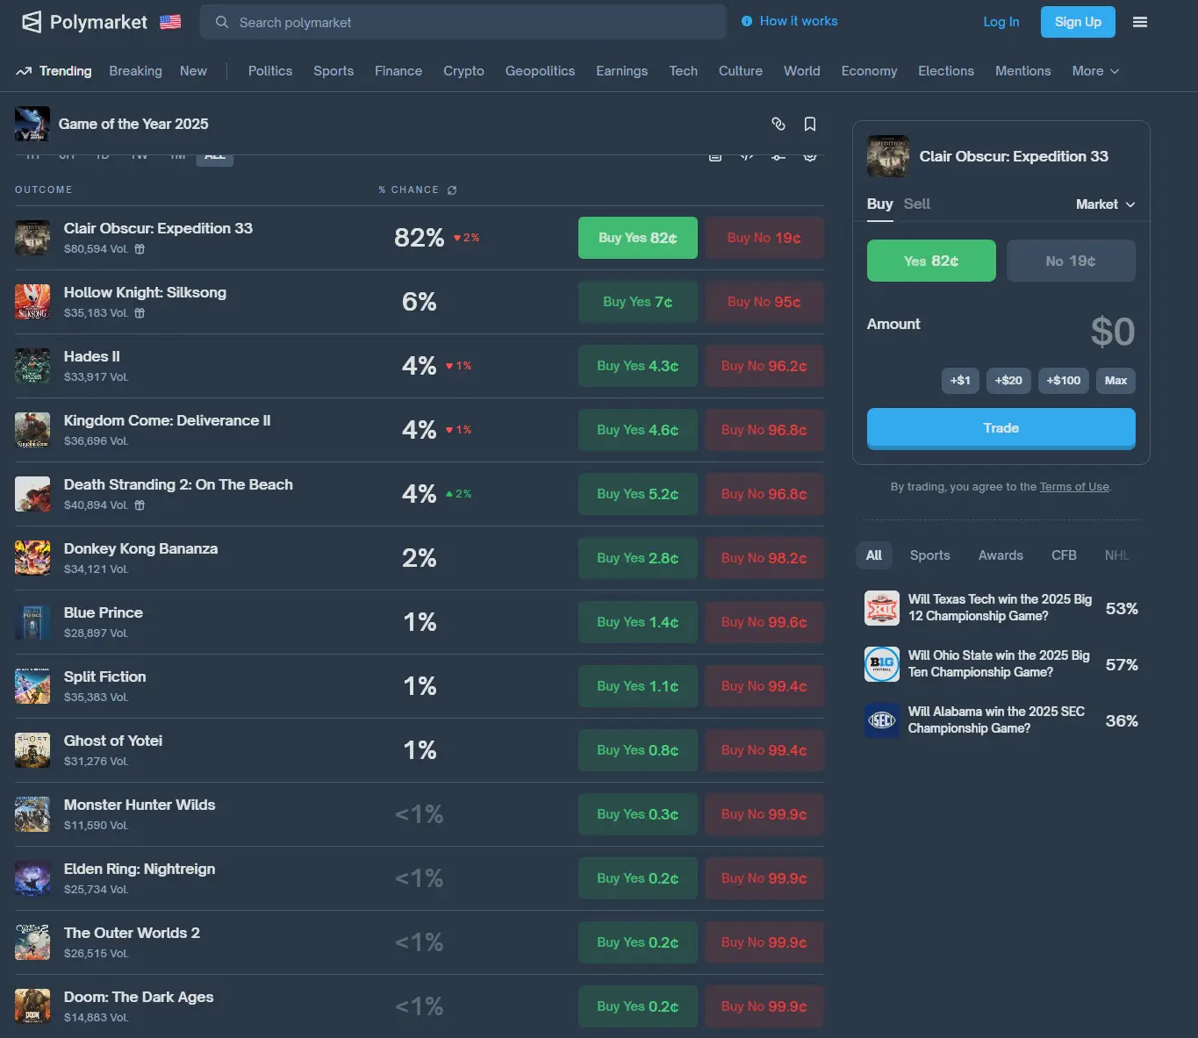Viewport: 1198px width, 1038px height.
Task: Click gift icon under Death Stranding 2
Action: (x=140, y=505)
